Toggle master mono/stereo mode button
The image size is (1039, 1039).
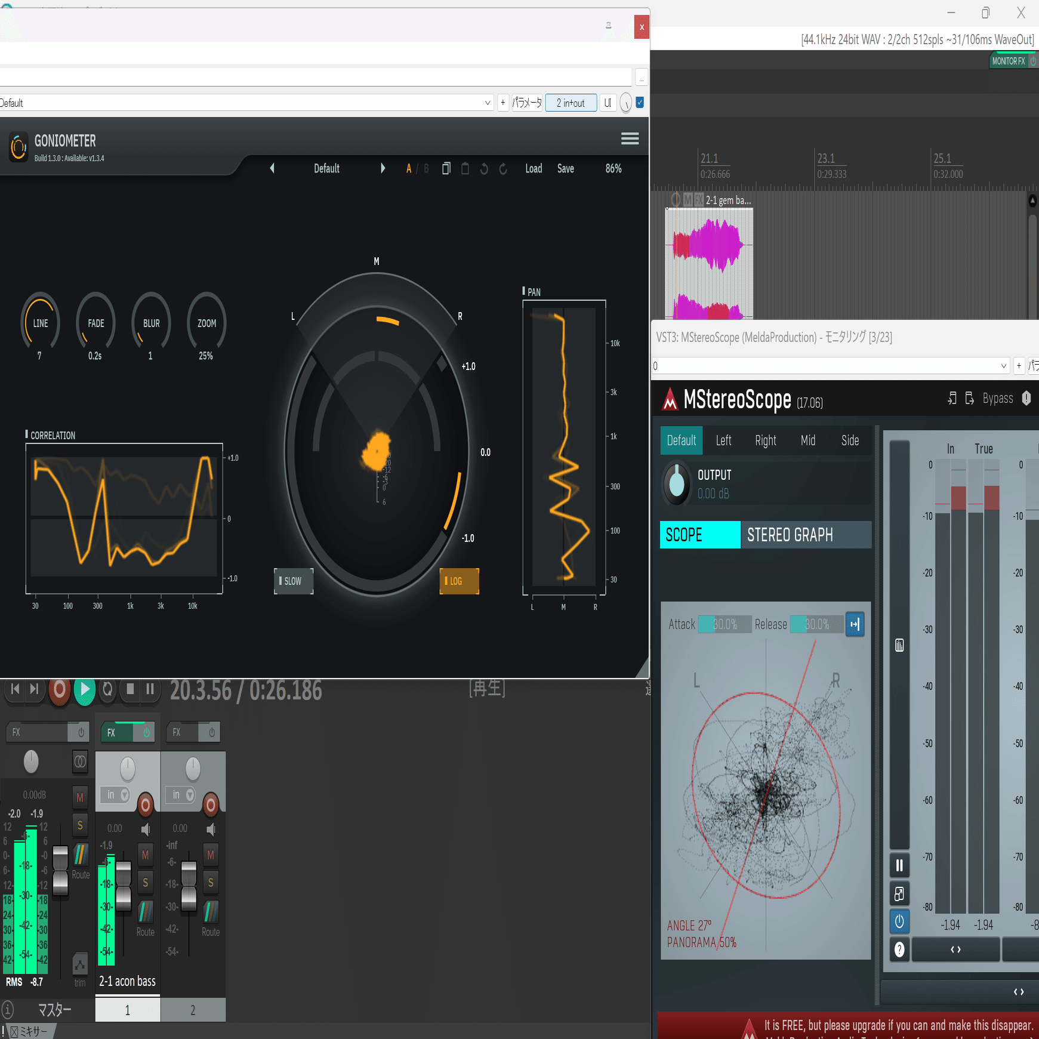[80, 761]
